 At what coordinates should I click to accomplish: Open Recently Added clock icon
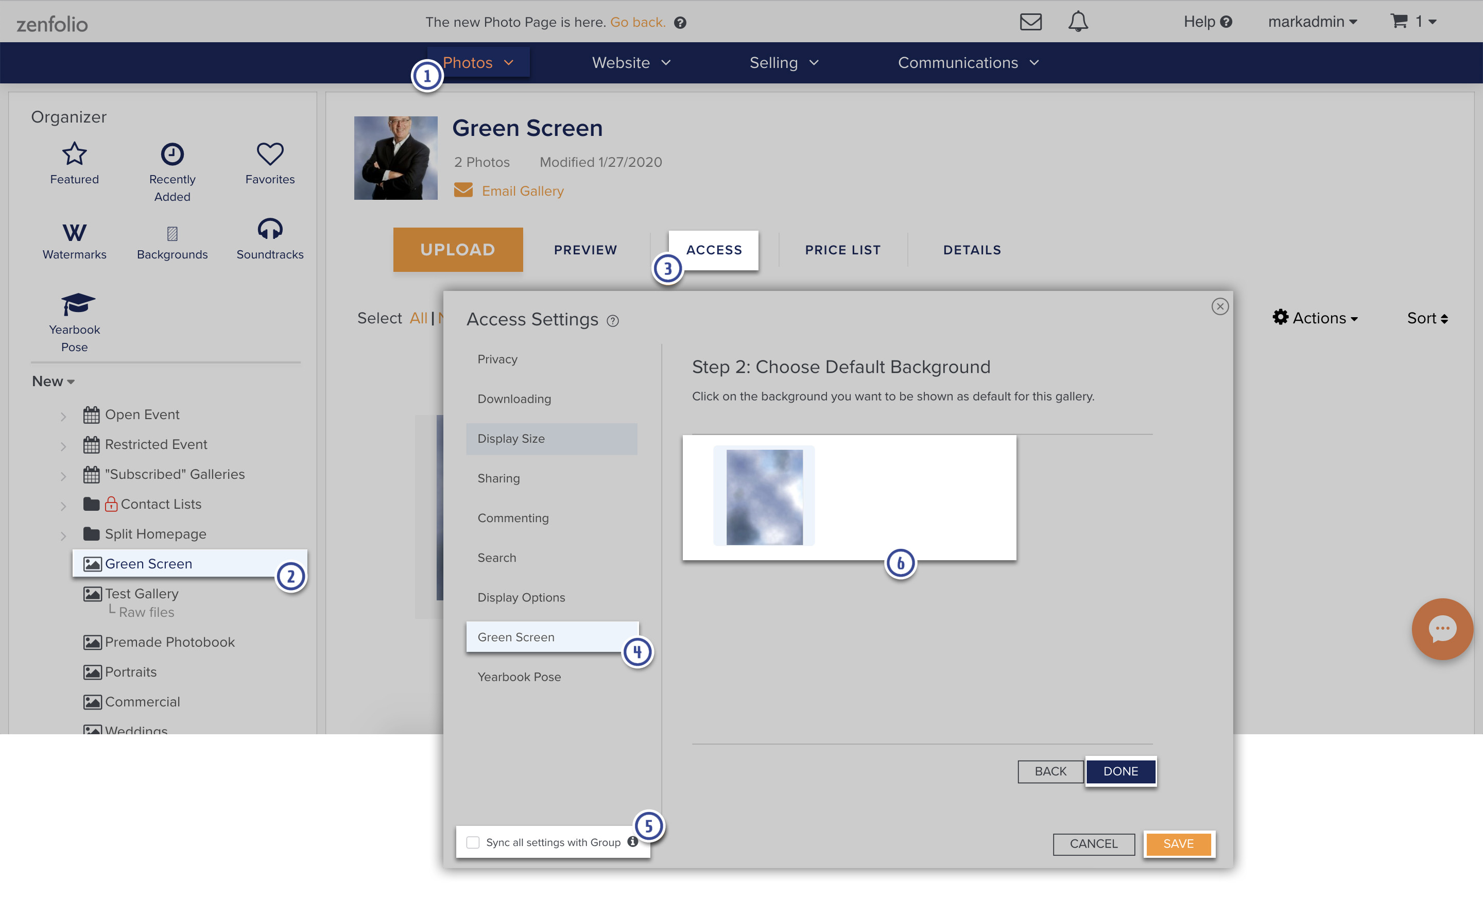pyautogui.click(x=172, y=154)
